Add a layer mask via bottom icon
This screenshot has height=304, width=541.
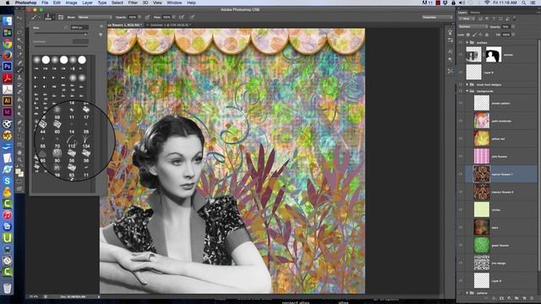pos(501,298)
